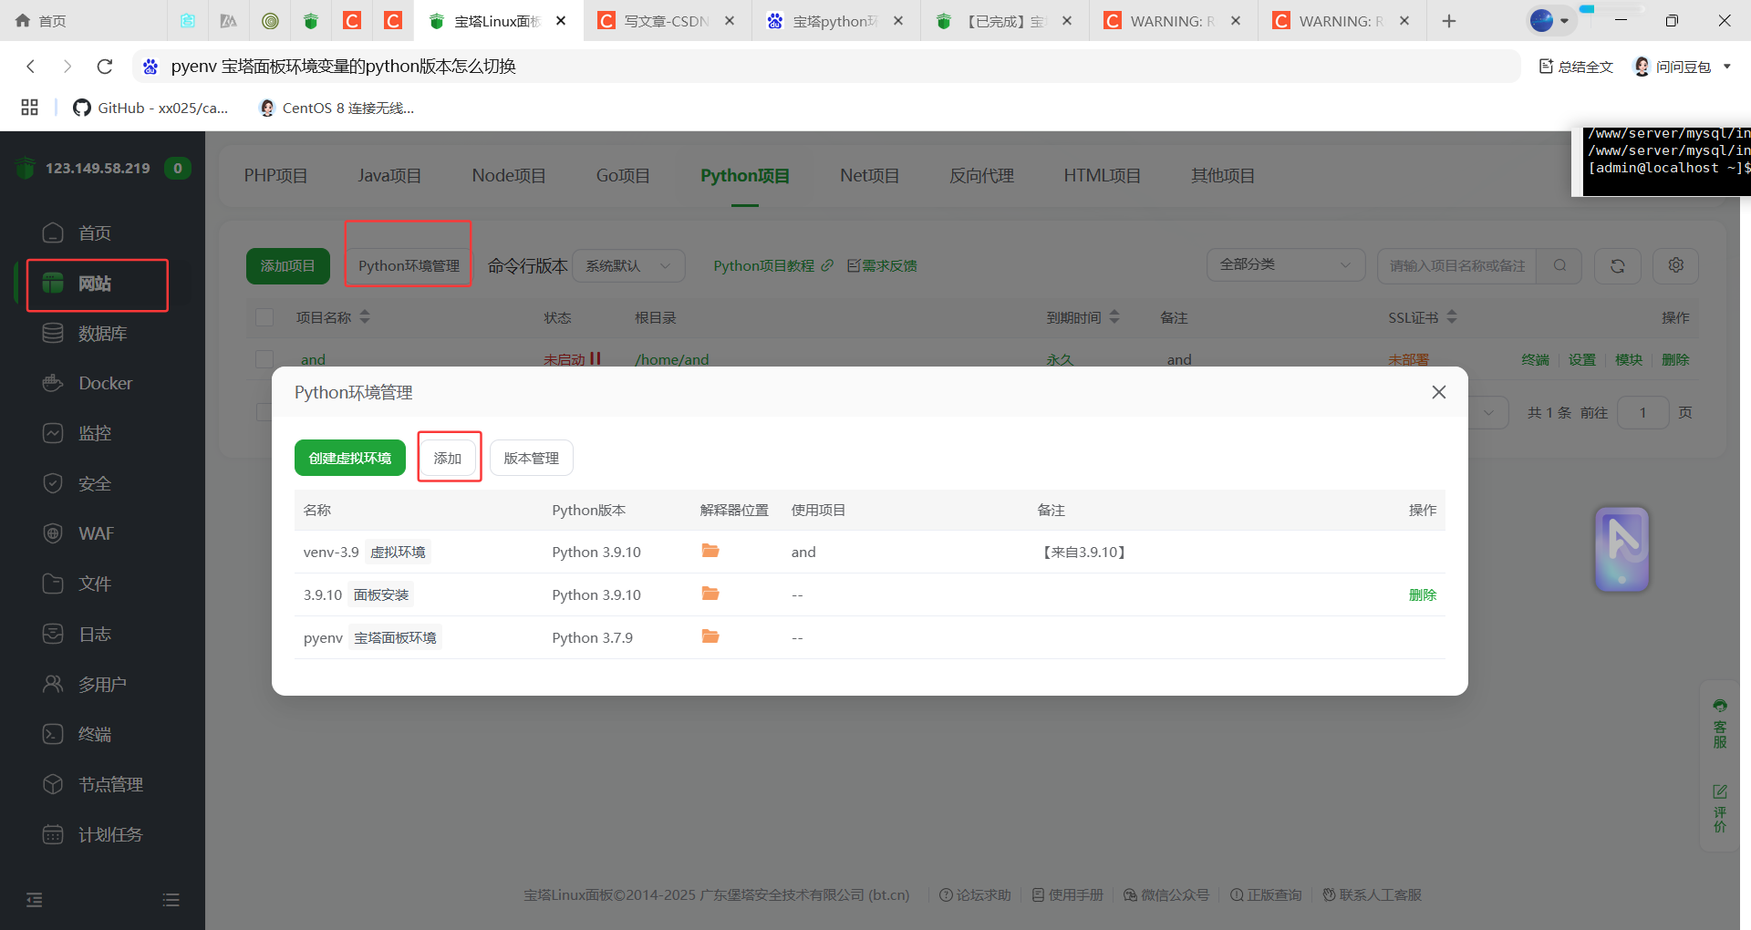
Task: Switch to the Node项目 tab
Action: [509, 176]
